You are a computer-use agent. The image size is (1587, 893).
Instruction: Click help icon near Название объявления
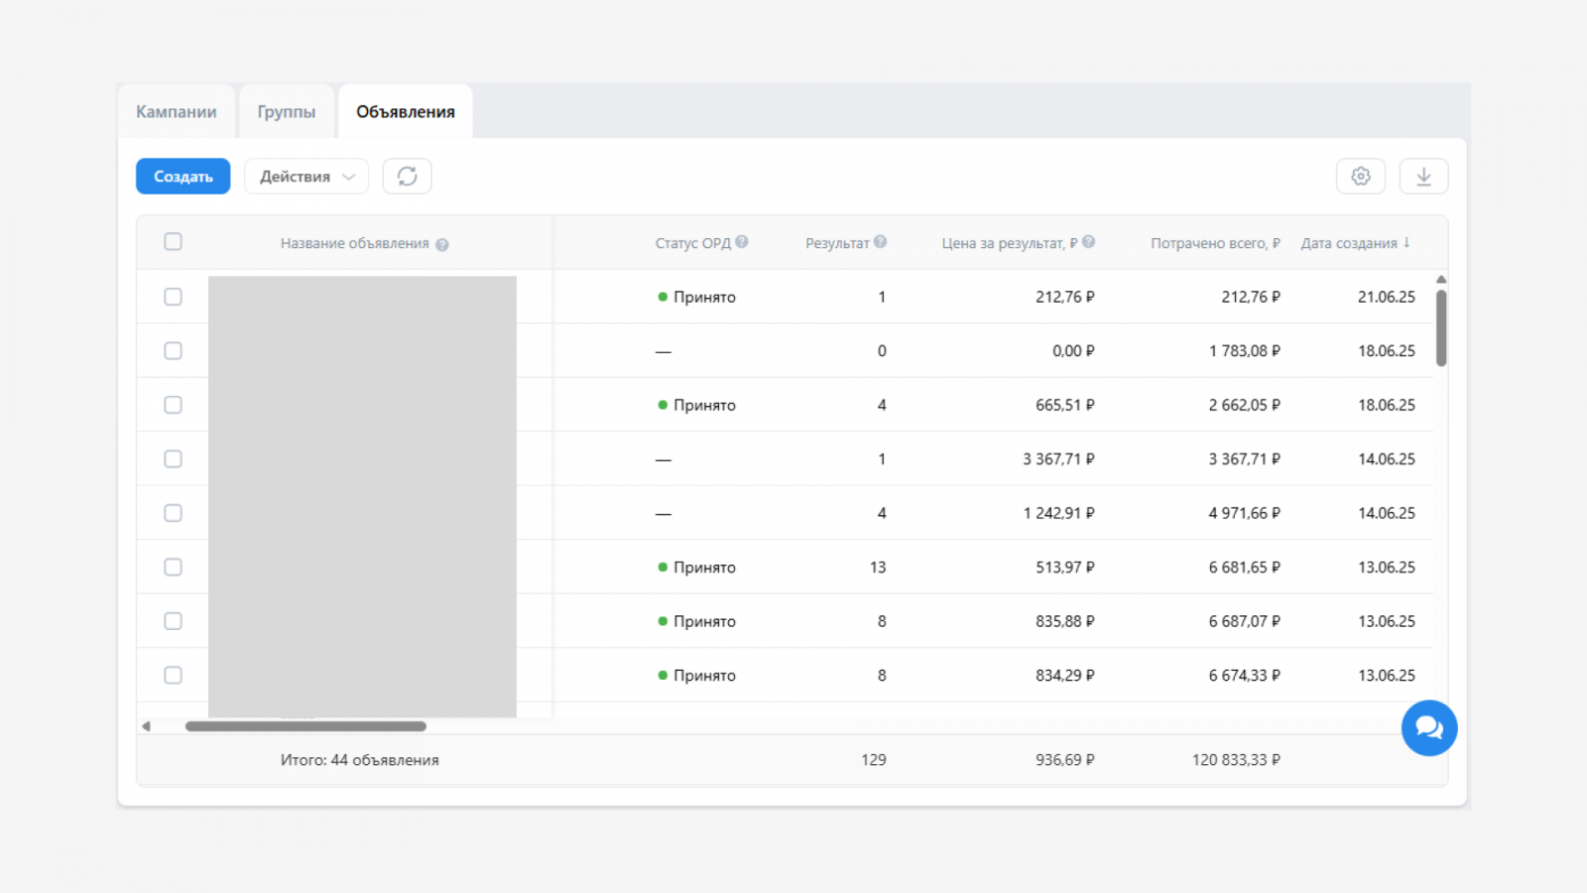pos(442,244)
